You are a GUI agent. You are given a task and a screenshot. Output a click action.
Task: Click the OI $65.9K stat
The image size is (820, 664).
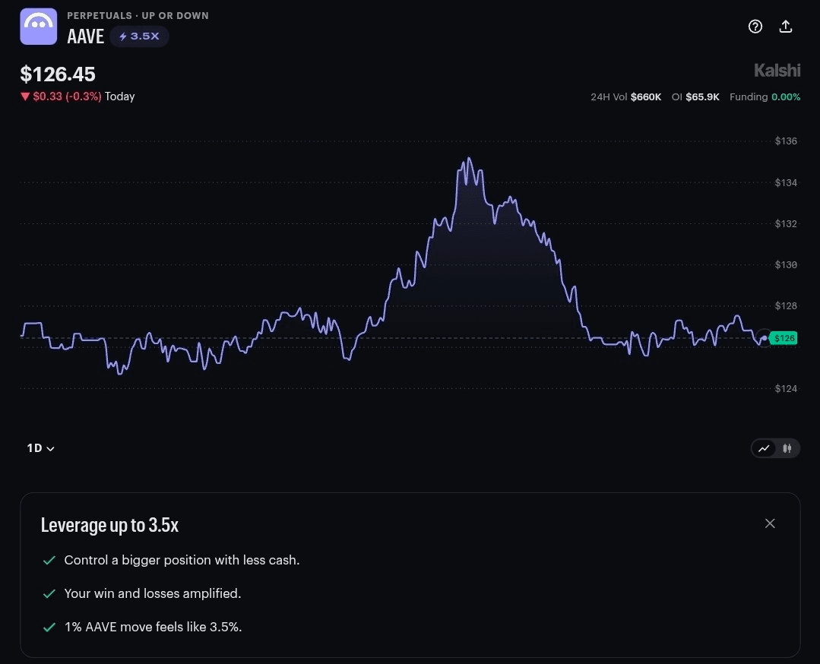[695, 96]
